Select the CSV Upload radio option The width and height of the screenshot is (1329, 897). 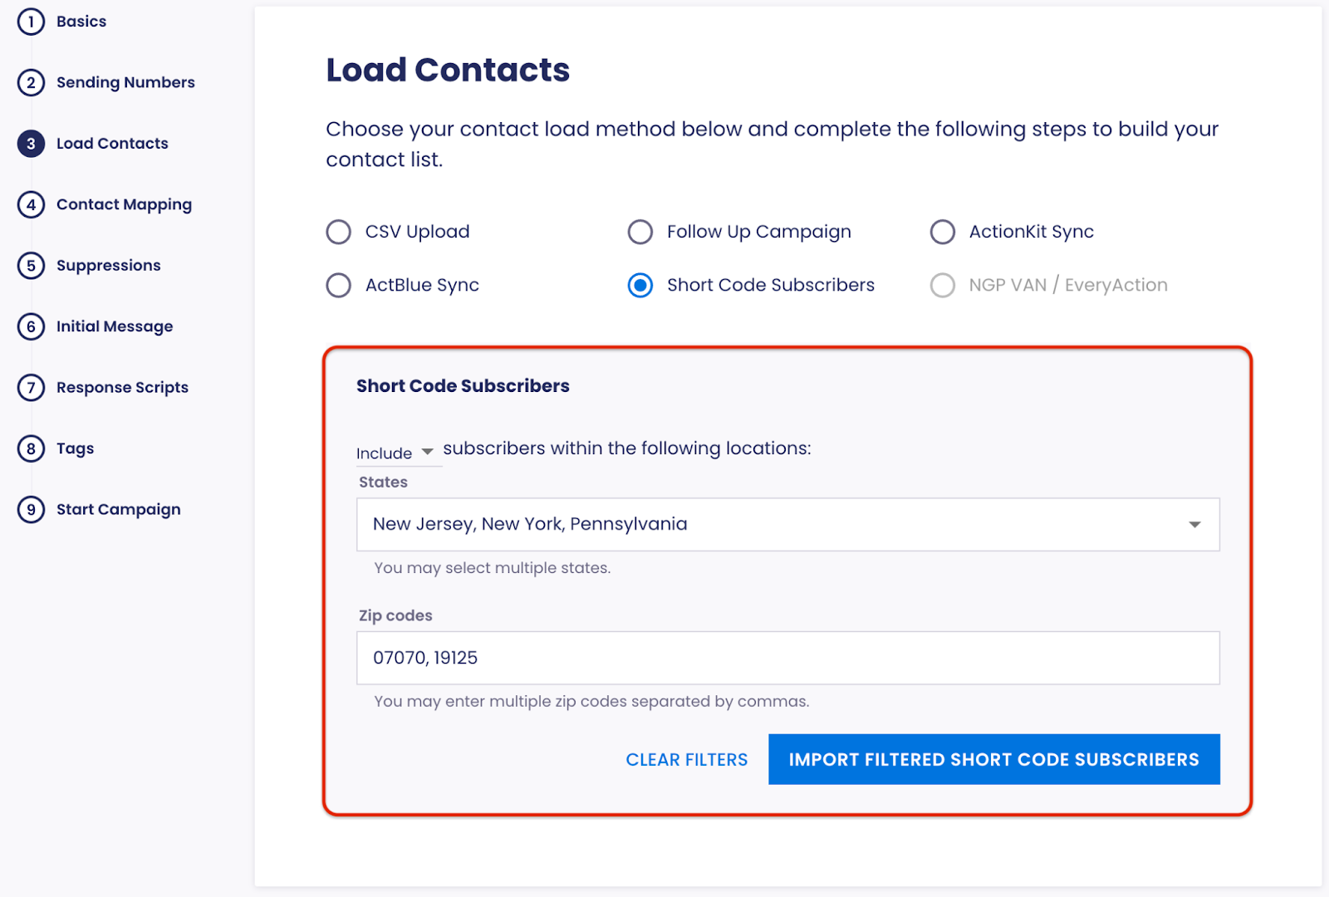tap(338, 232)
